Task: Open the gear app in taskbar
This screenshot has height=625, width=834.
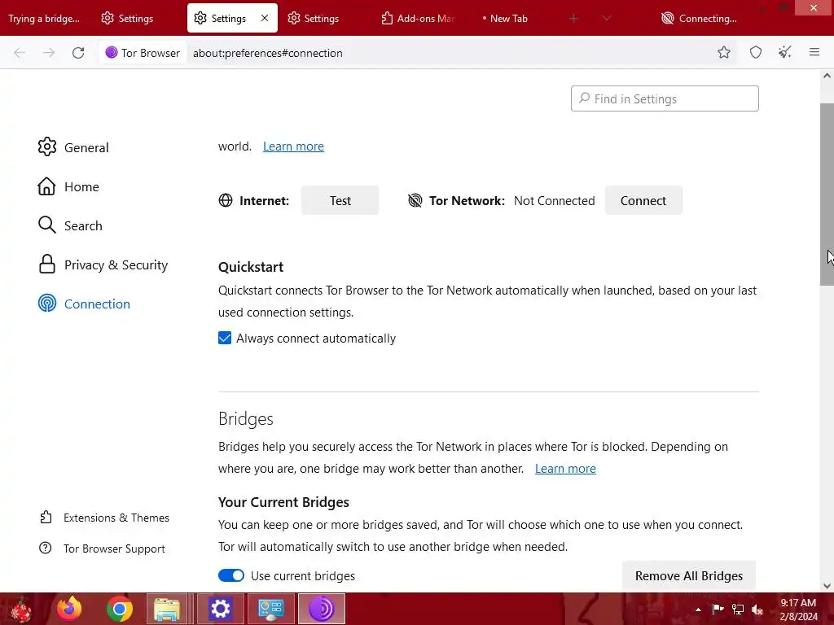Action: pos(220,609)
